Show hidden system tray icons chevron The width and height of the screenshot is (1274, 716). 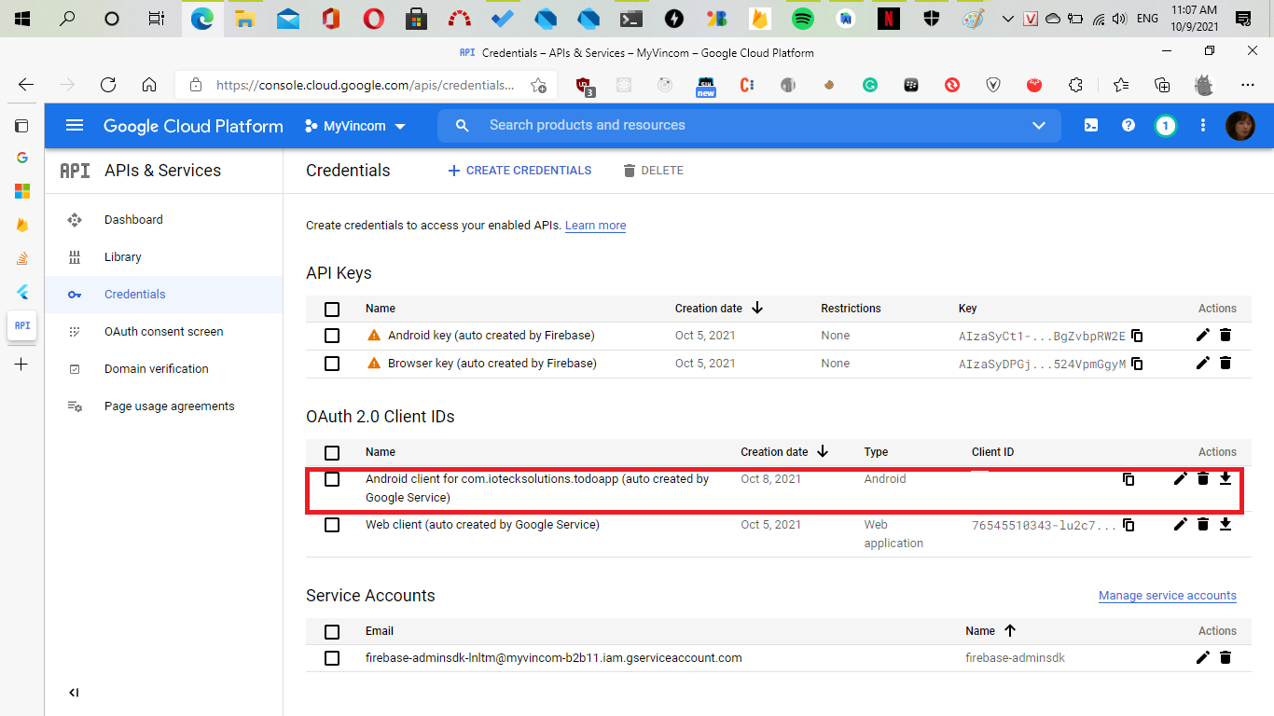(1007, 19)
